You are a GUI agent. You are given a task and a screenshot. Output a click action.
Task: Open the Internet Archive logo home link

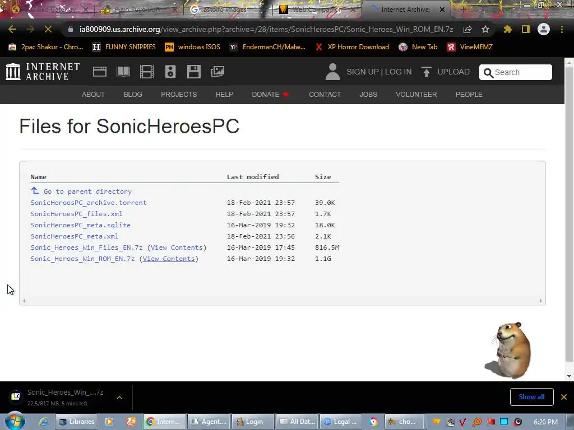click(x=43, y=72)
